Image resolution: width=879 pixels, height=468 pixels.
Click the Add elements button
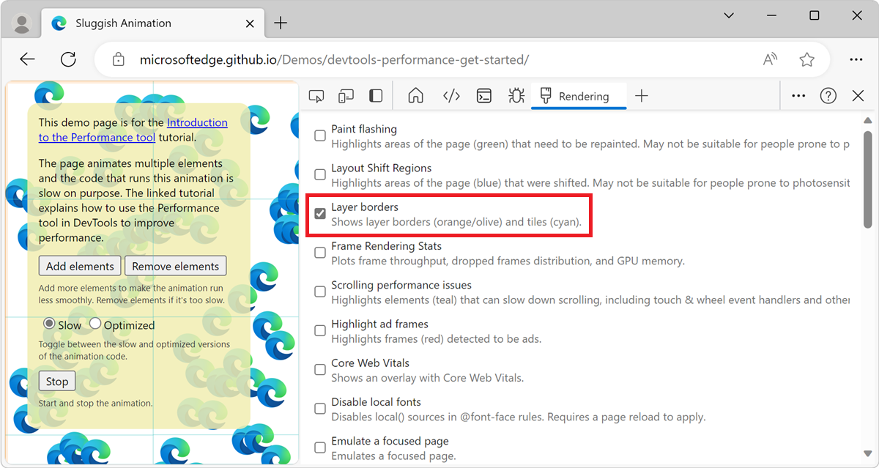pyautogui.click(x=80, y=266)
